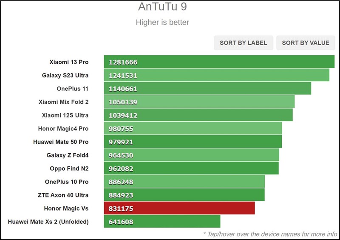340x240 pixels.
Task: Select the bar with score 1050139
Action: click(x=199, y=102)
